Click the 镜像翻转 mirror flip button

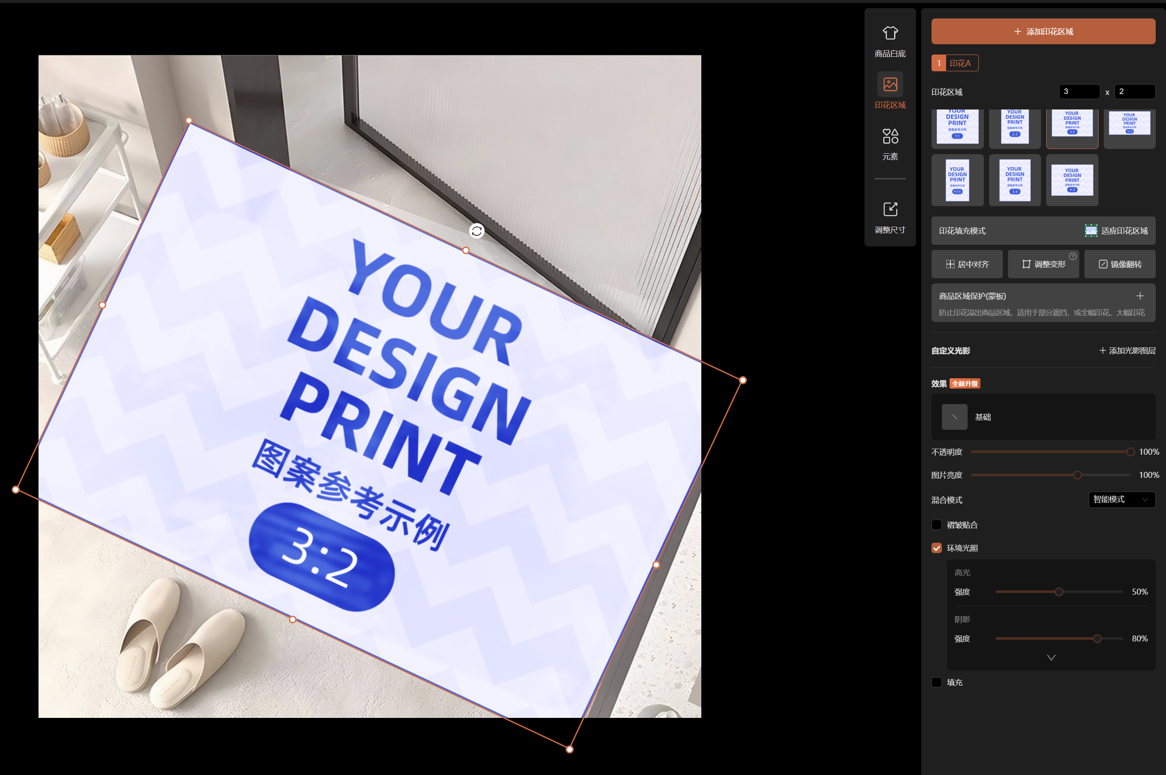pos(1120,264)
